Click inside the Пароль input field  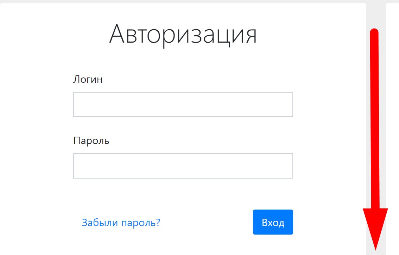(x=183, y=166)
